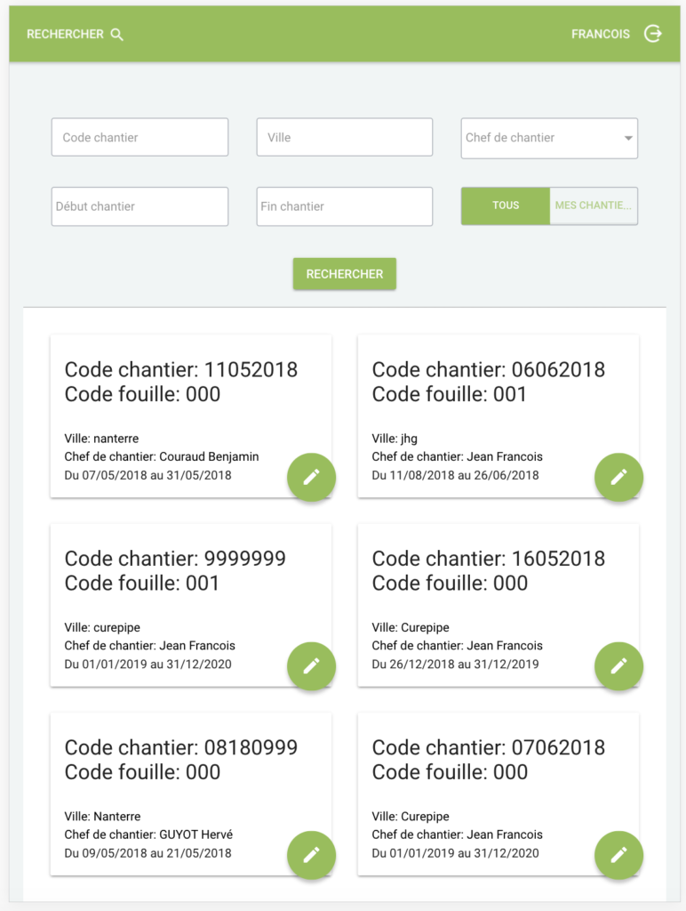This screenshot has width=686, height=911.
Task: Edit chantier 07062018 with pencil icon
Action: pyautogui.click(x=618, y=855)
